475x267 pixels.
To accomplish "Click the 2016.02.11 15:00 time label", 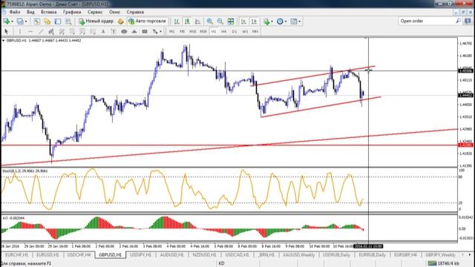I will pyautogui.click(x=368, y=246).
